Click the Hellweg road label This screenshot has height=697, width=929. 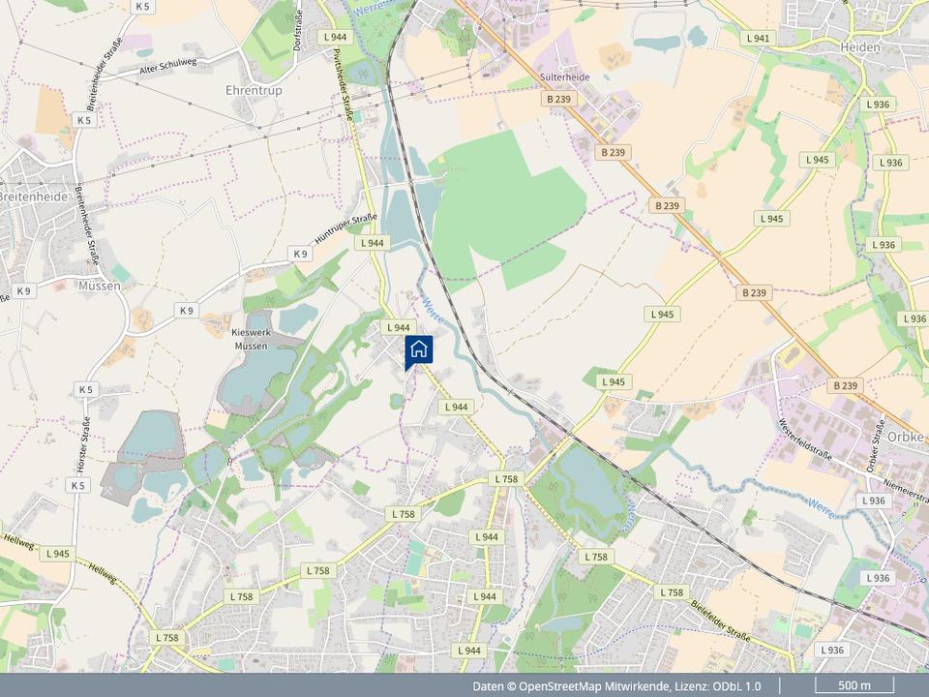click(104, 574)
